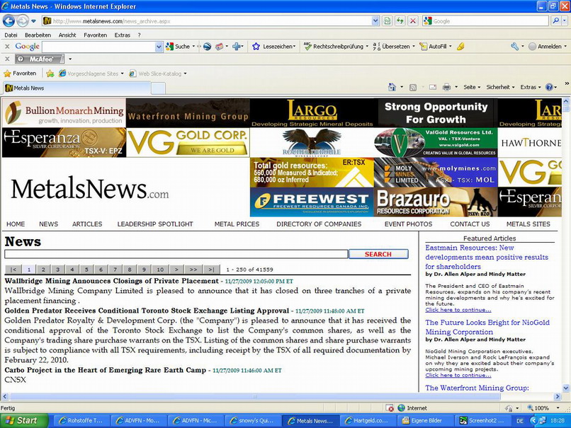Click the HOME site navigation link
This screenshot has width=571, height=428.
tap(16, 224)
